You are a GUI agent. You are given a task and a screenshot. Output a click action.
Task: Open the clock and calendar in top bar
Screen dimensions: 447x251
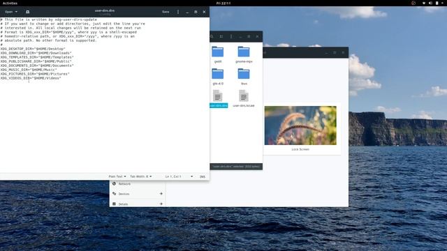pos(223,3)
